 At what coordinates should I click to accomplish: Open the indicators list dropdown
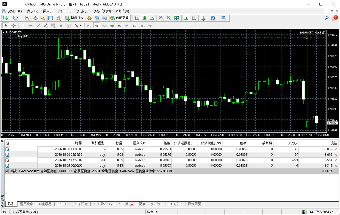(204, 18)
